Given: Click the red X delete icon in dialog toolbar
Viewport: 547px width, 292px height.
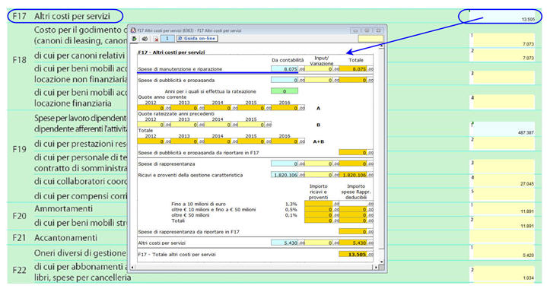Looking at the screenshot, I should 156,39.
